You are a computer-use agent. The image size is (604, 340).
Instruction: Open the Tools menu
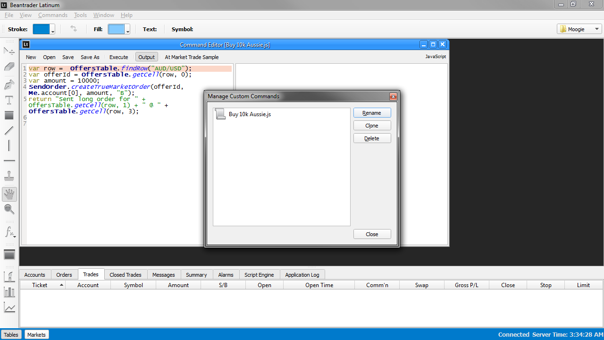pos(80,15)
